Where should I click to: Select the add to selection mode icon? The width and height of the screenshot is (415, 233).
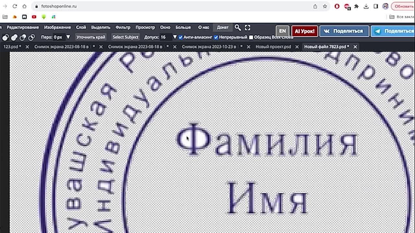click(14, 37)
